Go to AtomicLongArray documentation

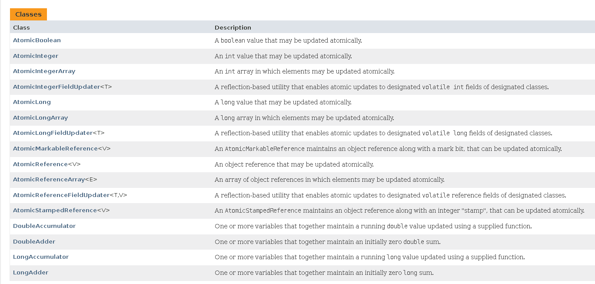point(40,117)
